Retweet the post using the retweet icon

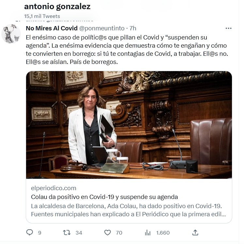coord(67,233)
